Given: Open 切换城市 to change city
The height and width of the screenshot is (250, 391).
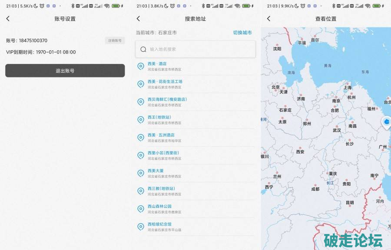Looking at the screenshot, I should 242,33.
